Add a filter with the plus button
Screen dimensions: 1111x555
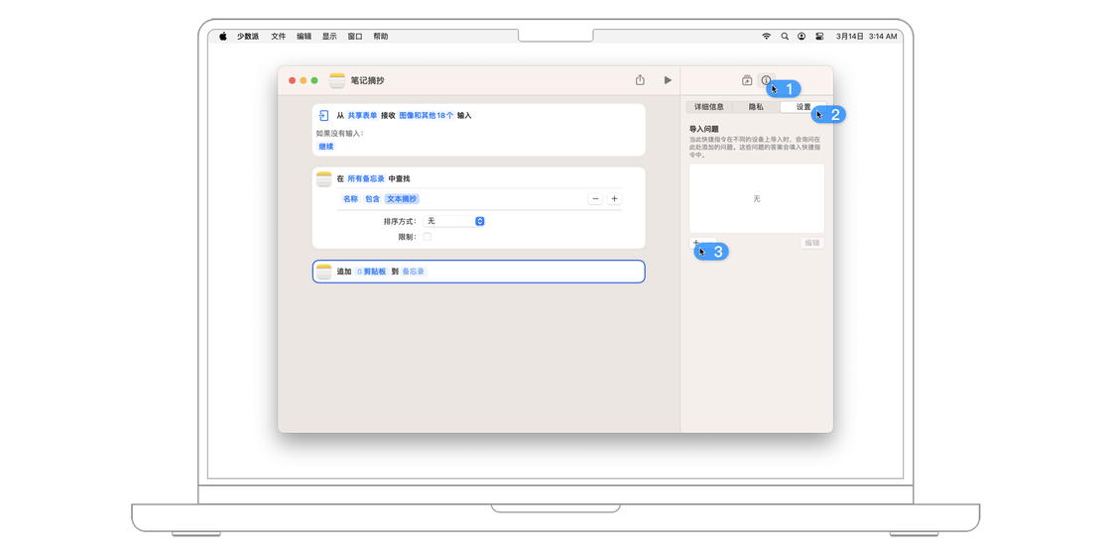click(x=614, y=199)
